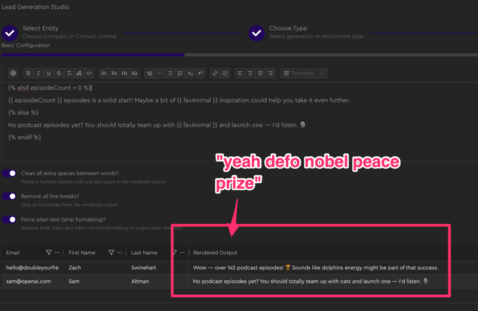Open the Email column filter
478x311 pixels.
(49, 253)
